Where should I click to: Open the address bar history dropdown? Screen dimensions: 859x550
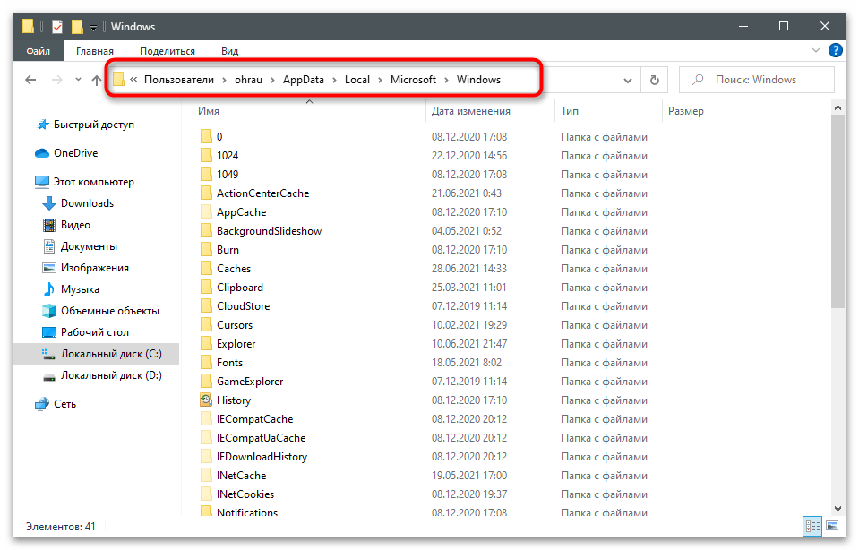(628, 80)
